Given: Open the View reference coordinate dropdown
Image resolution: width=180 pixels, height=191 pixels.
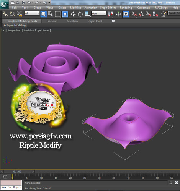Looking at the screenshot, I should (99, 13).
